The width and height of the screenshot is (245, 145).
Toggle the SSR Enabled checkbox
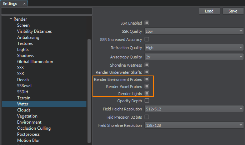(x=146, y=23)
